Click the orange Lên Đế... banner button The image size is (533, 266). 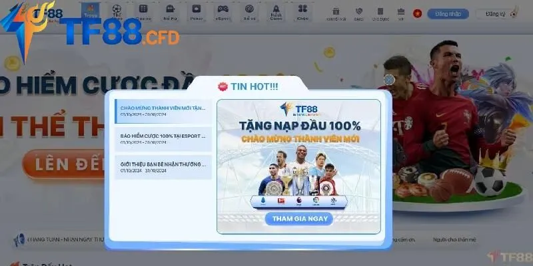[x=64, y=164]
